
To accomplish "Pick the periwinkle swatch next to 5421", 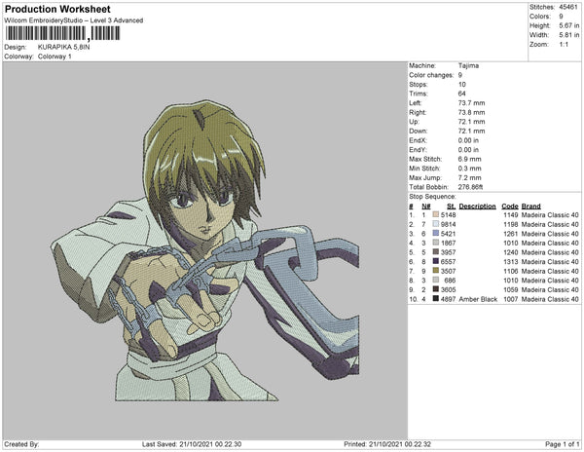I will [435, 234].
